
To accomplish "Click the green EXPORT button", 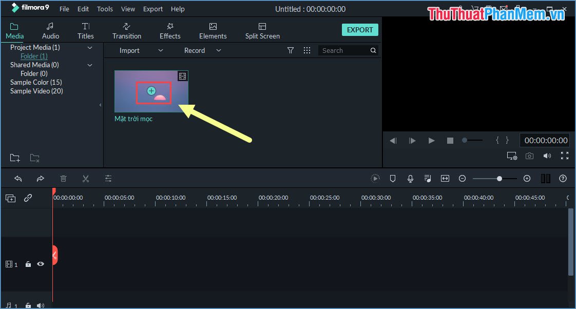I will point(360,29).
